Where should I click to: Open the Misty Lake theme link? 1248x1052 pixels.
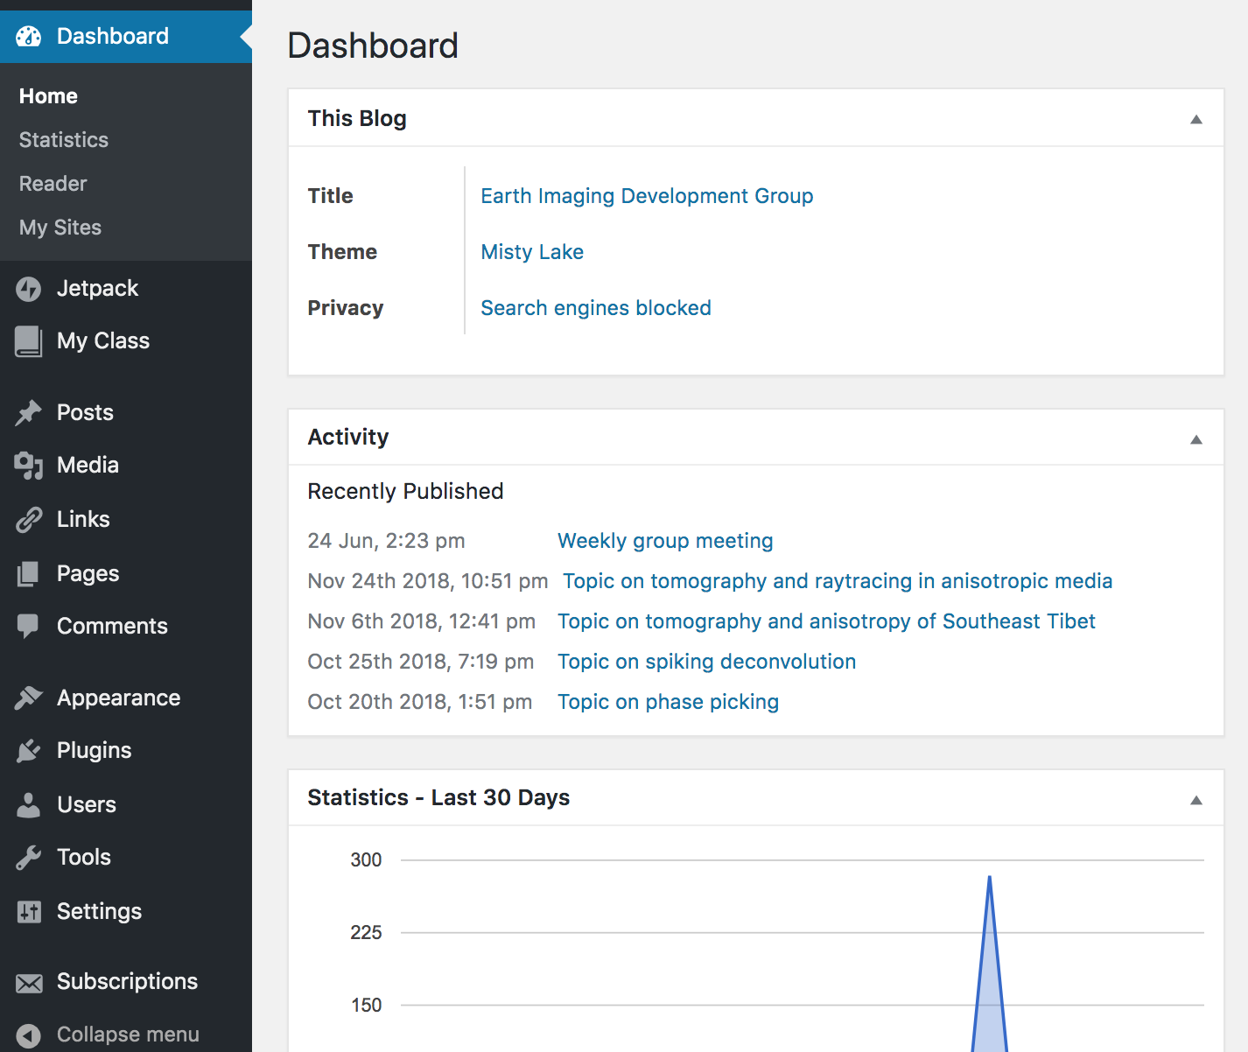tap(532, 252)
